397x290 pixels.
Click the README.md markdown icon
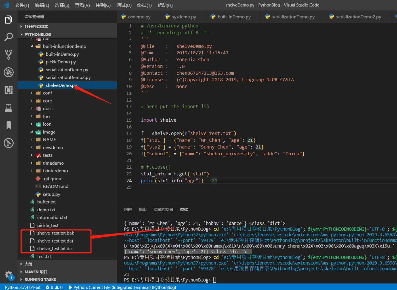[x=38, y=186]
